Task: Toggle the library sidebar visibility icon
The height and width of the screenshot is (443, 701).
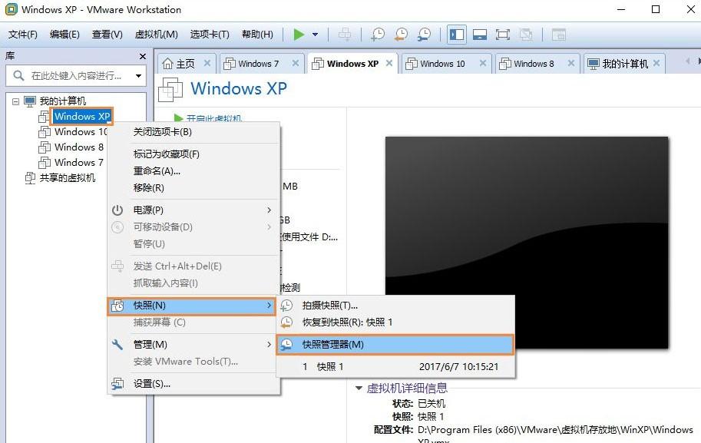Action: [x=456, y=34]
